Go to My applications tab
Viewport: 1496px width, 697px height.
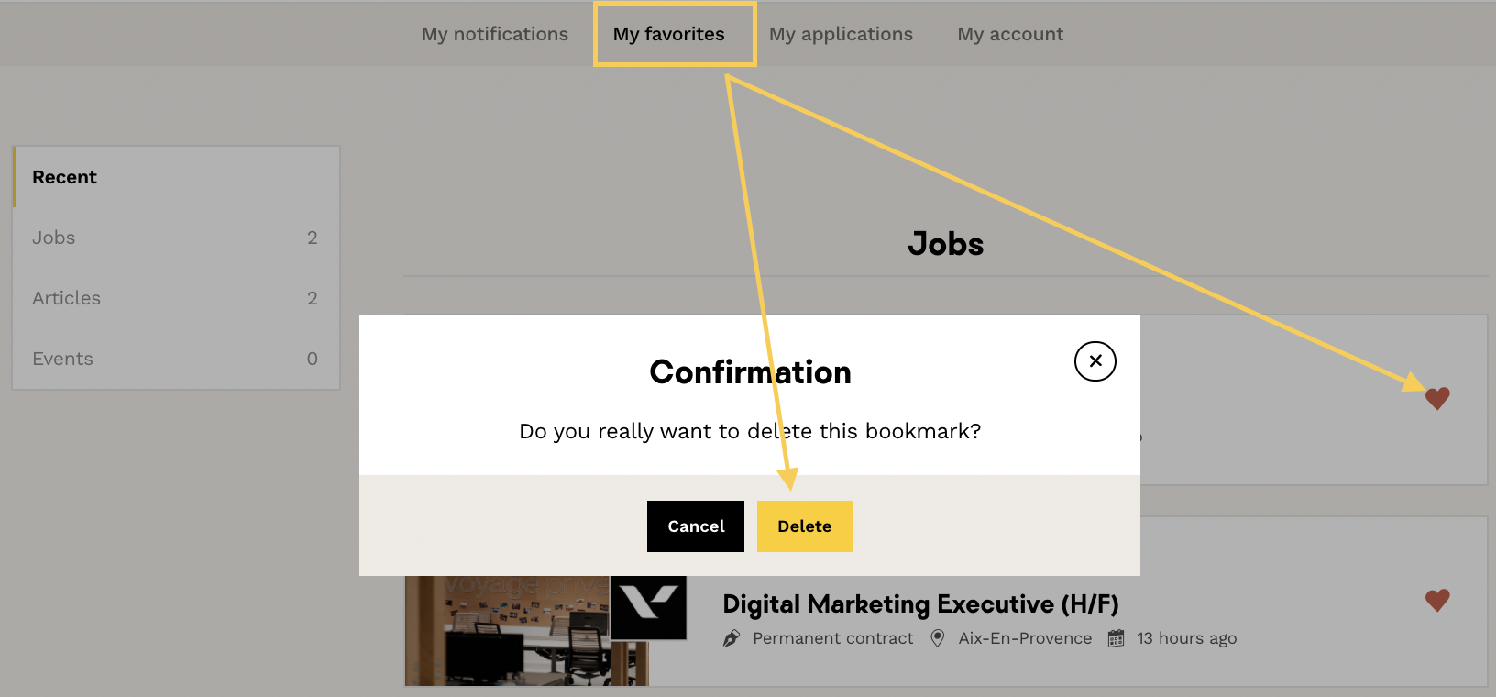[x=841, y=34]
